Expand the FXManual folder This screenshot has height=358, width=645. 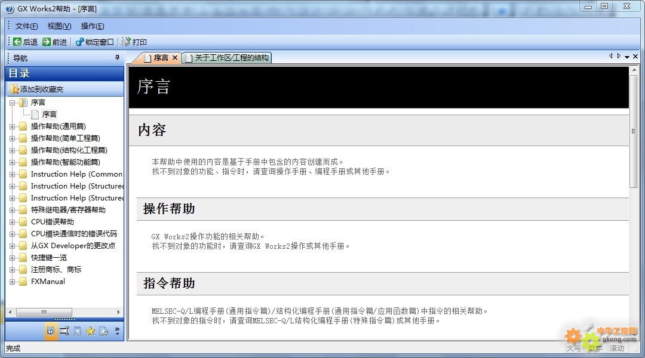pyautogui.click(x=13, y=282)
